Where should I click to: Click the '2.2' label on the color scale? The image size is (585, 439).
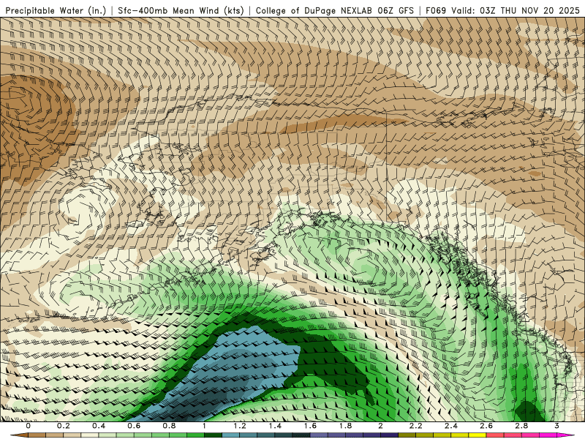[415, 426]
